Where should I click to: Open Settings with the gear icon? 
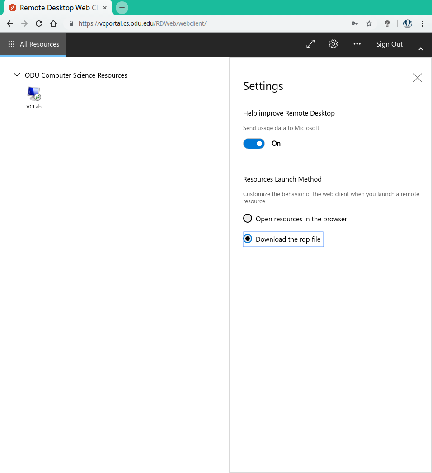[x=333, y=44]
